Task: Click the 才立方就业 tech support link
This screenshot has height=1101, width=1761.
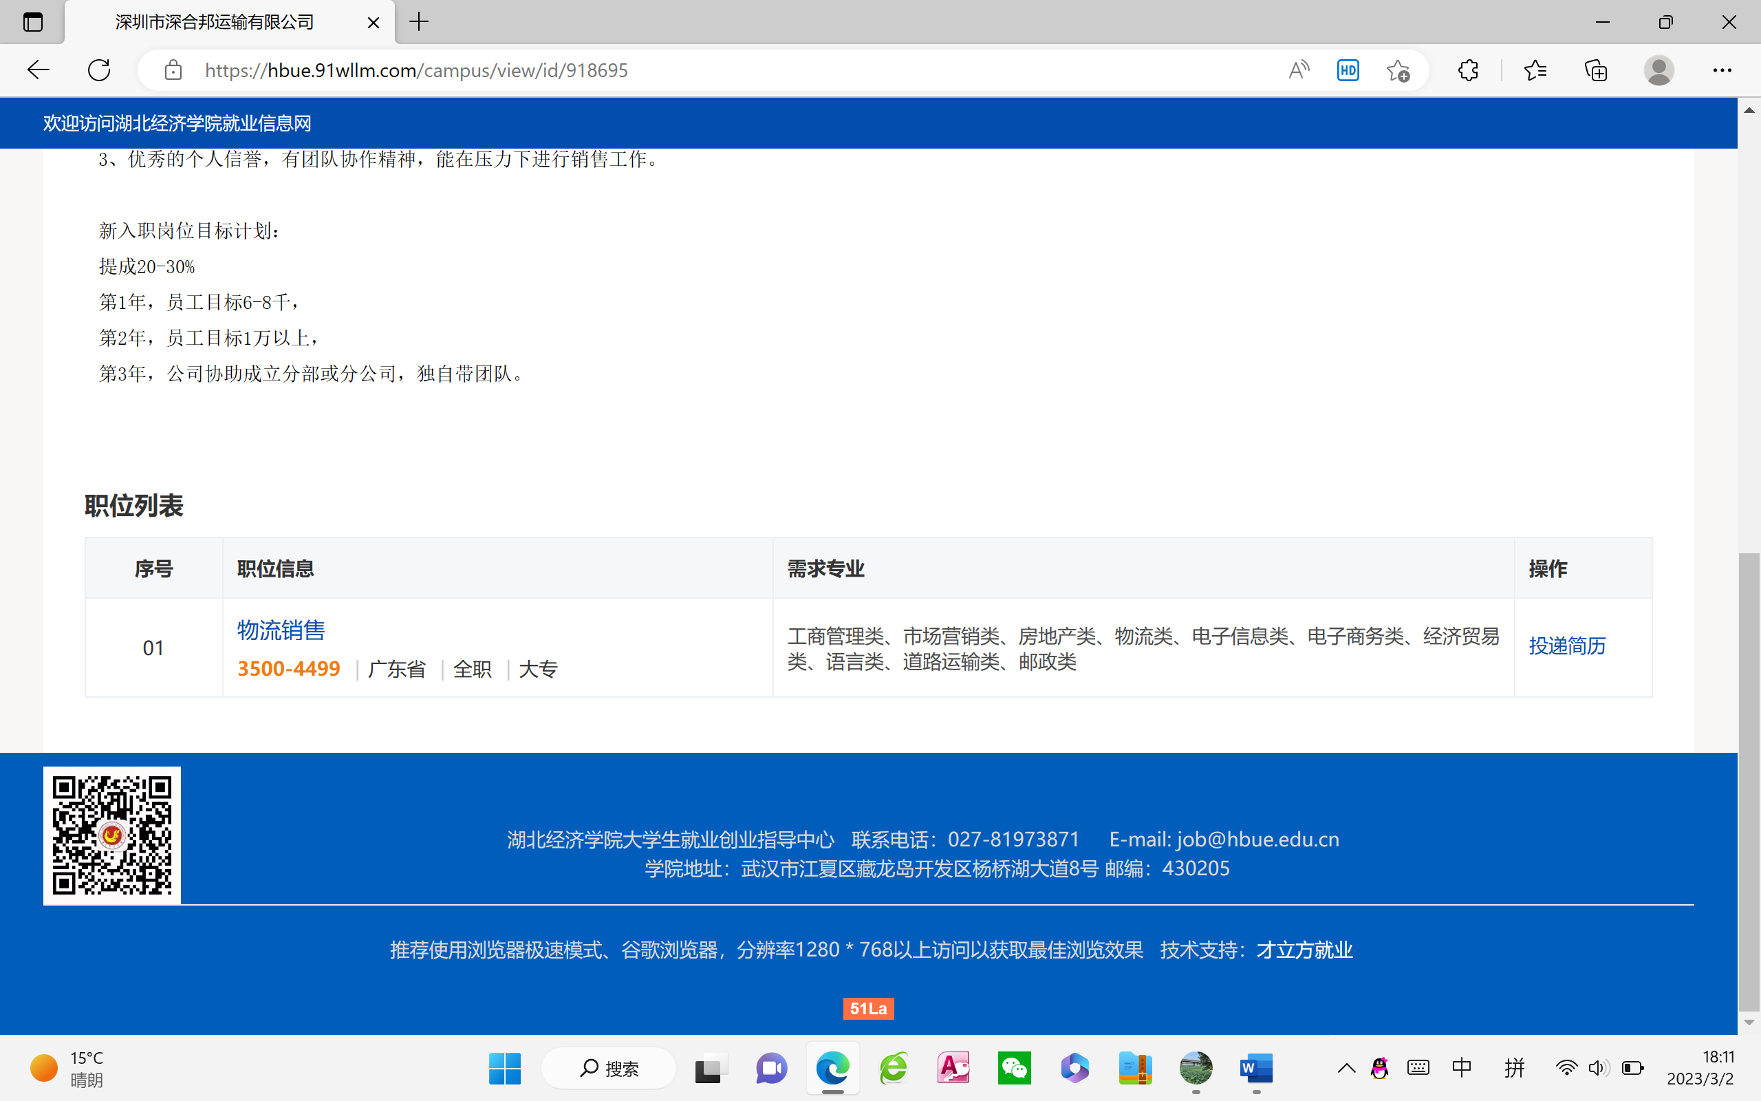Action: [1304, 950]
